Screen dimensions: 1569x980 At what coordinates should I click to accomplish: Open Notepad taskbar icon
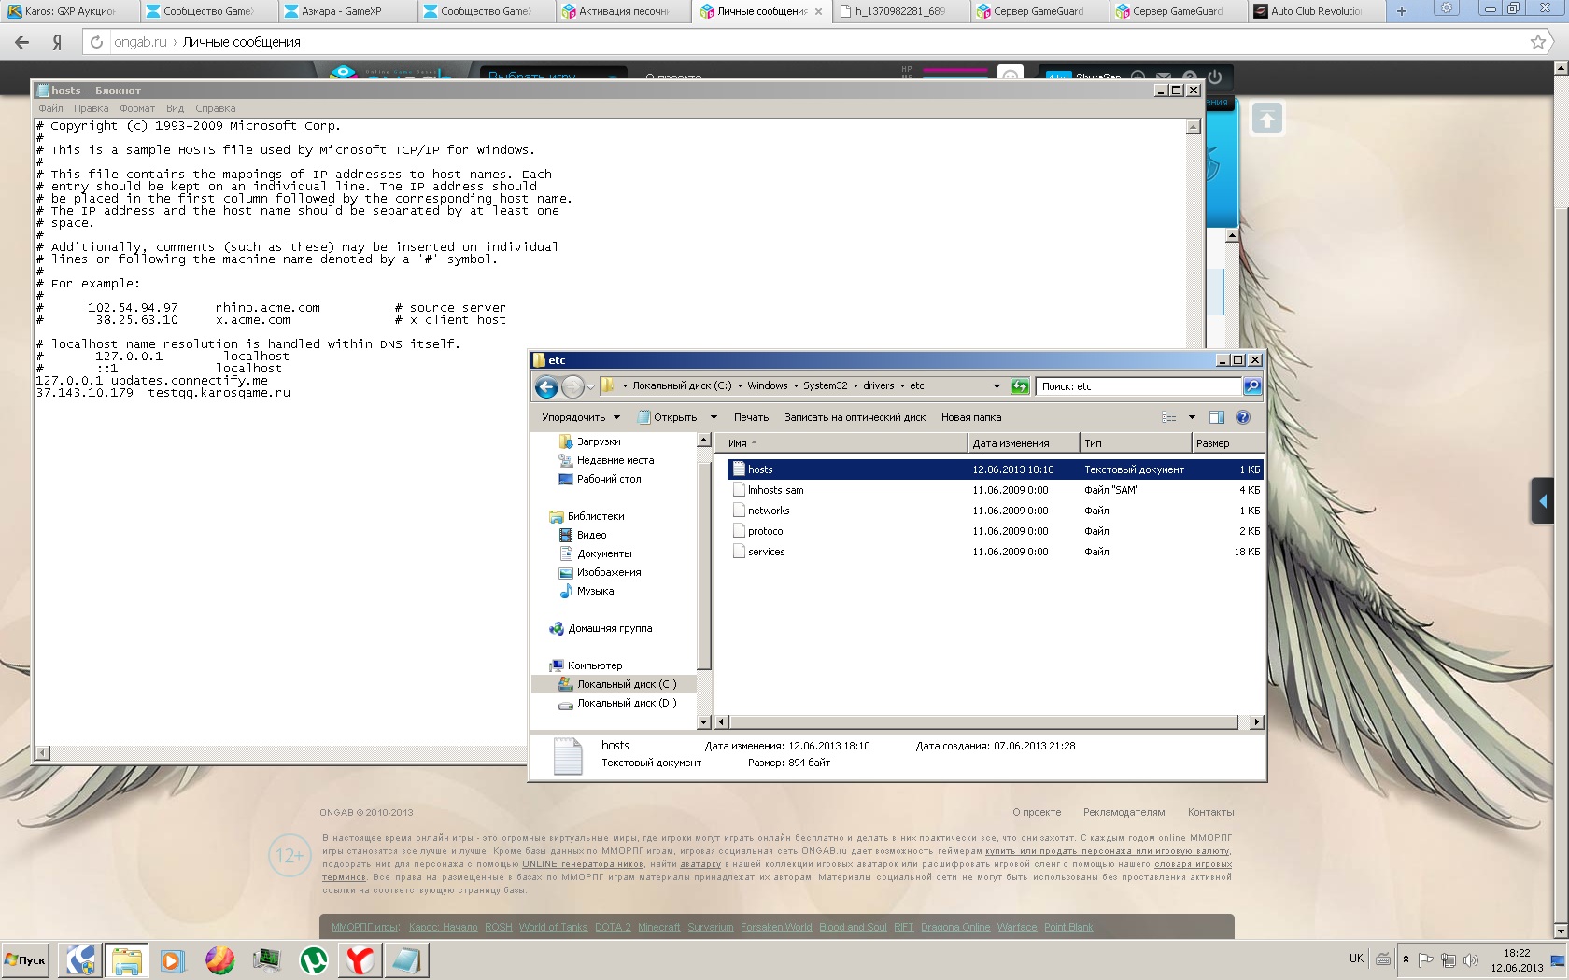406,960
